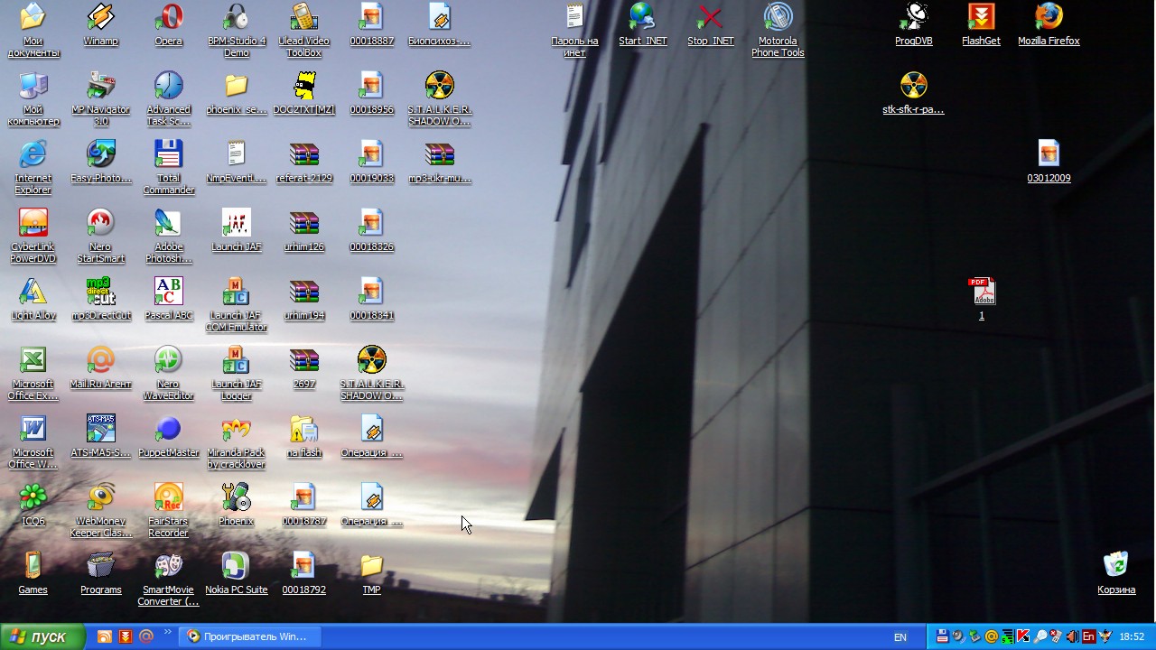Image resolution: width=1156 pixels, height=650 pixels.
Task: Open the WebMoney Keeper Classic icon
Action: click(100, 509)
